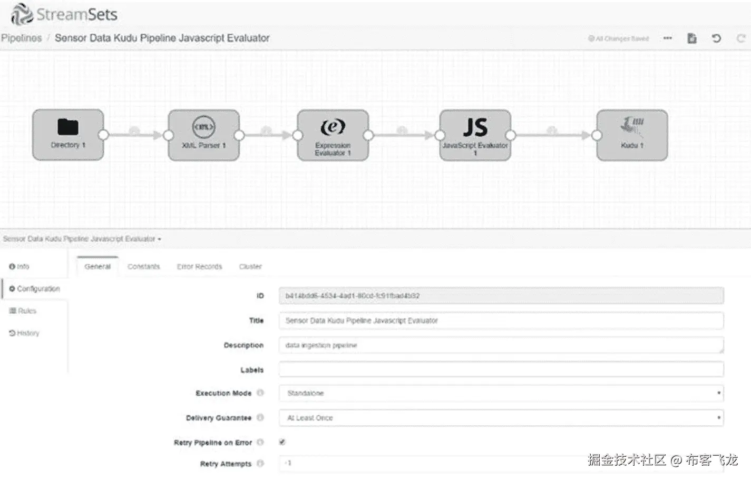Select the XML Parser 1 stage

203,135
